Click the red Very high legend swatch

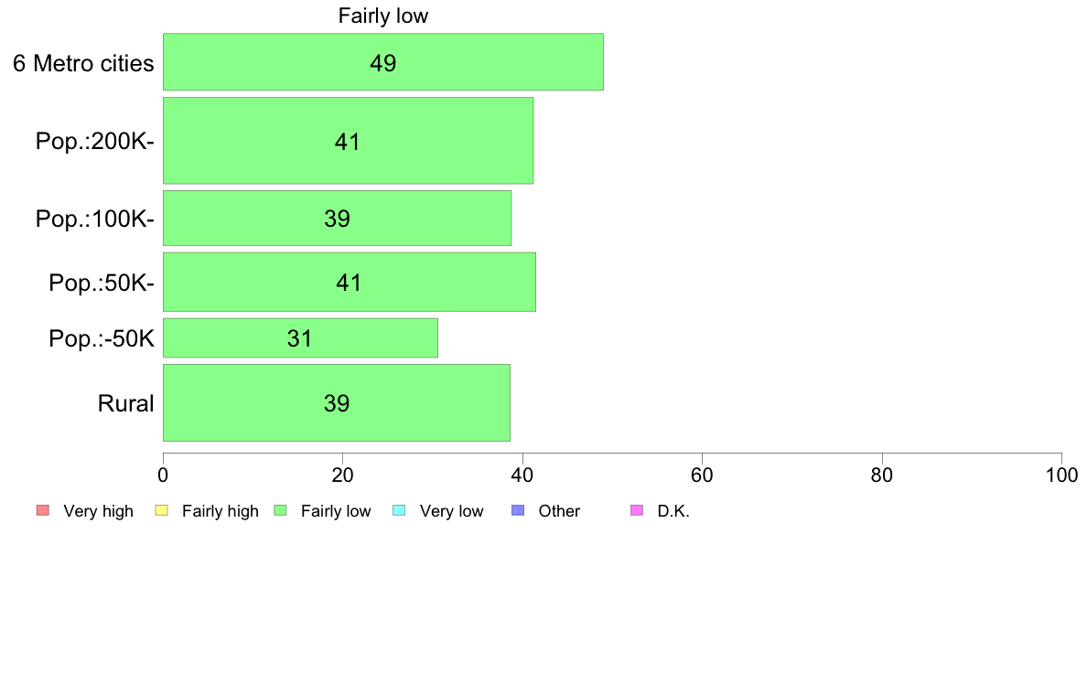point(43,511)
